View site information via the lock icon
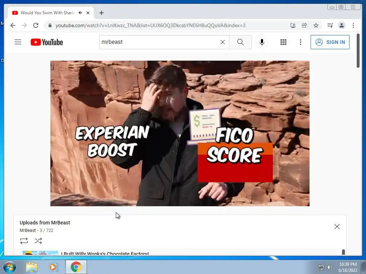 pos(50,25)
